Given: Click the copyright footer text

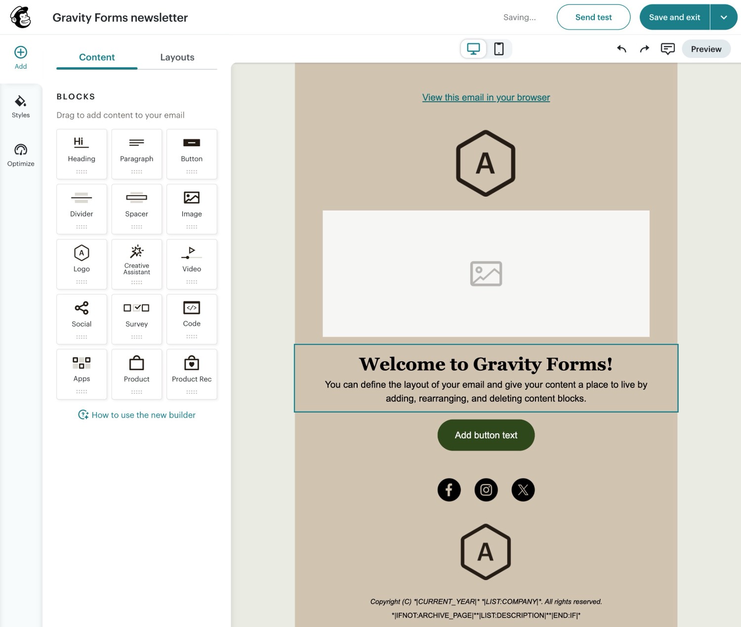Looking at the screenshot, I should 486,601.
